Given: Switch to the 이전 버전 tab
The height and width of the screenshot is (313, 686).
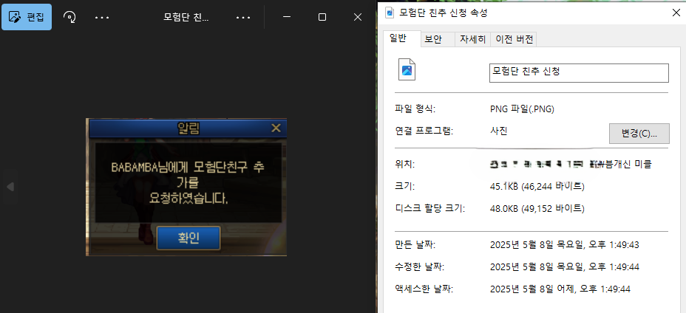Looking at the screenshot, I should pos(514,39).
